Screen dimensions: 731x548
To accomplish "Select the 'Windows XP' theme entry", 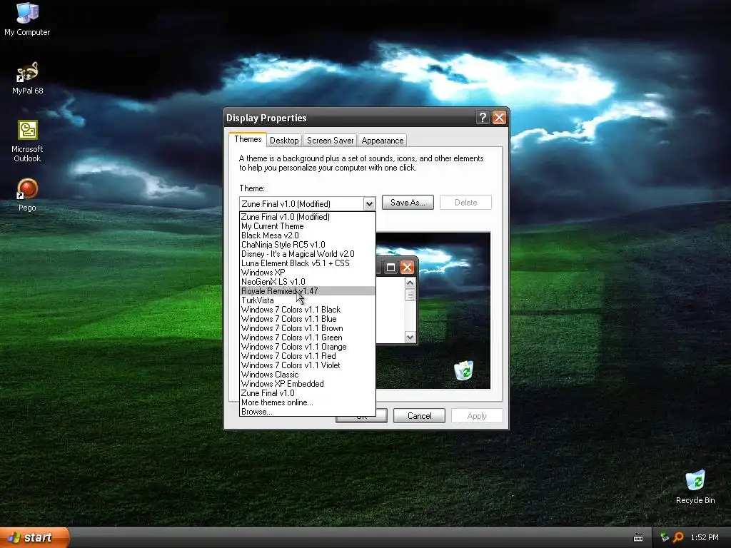I will [307, 273].
